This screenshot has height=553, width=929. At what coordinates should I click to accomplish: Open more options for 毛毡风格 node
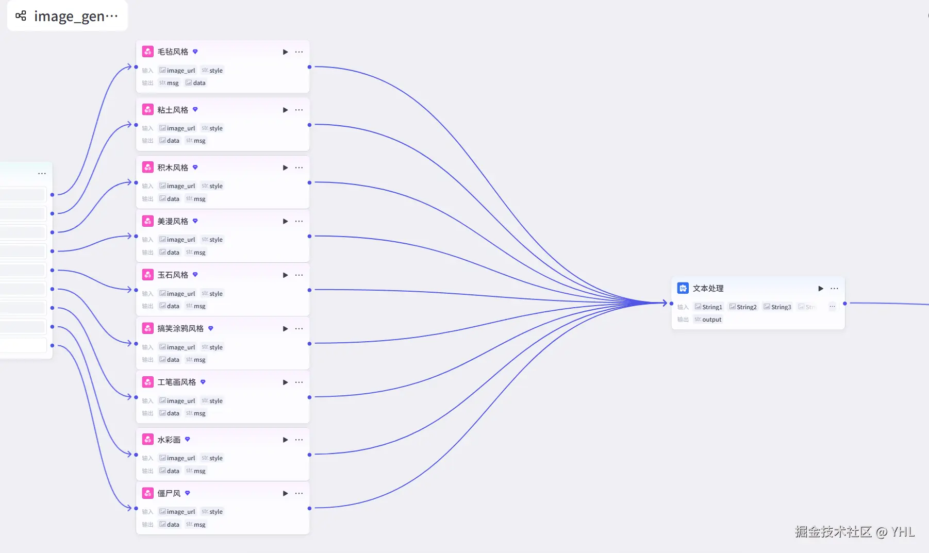299,52
